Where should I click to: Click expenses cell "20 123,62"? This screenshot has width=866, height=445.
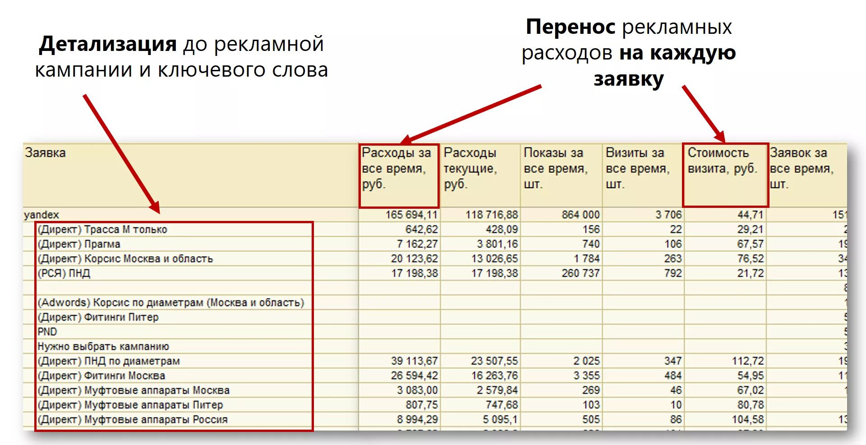(x=399, y=258)
